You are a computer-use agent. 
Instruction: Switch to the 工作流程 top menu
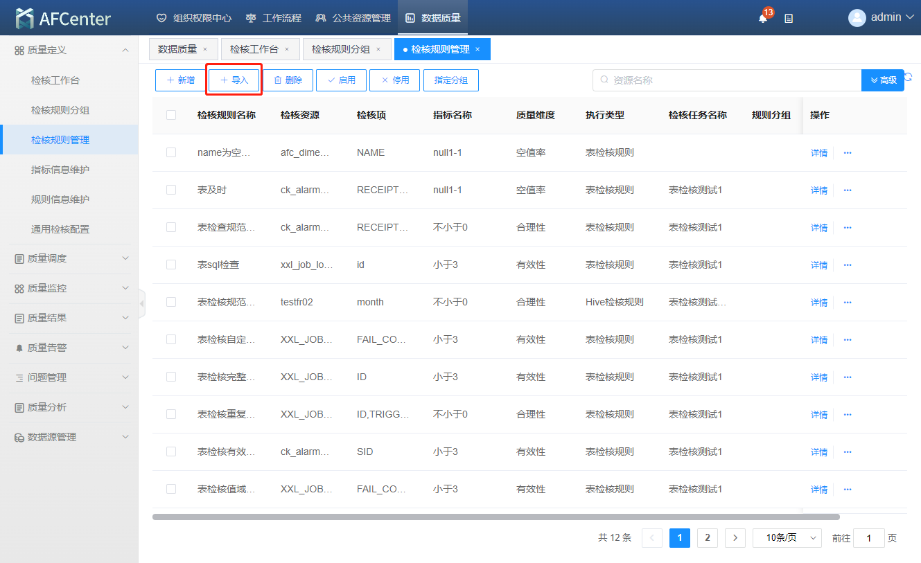click(274, 18)
